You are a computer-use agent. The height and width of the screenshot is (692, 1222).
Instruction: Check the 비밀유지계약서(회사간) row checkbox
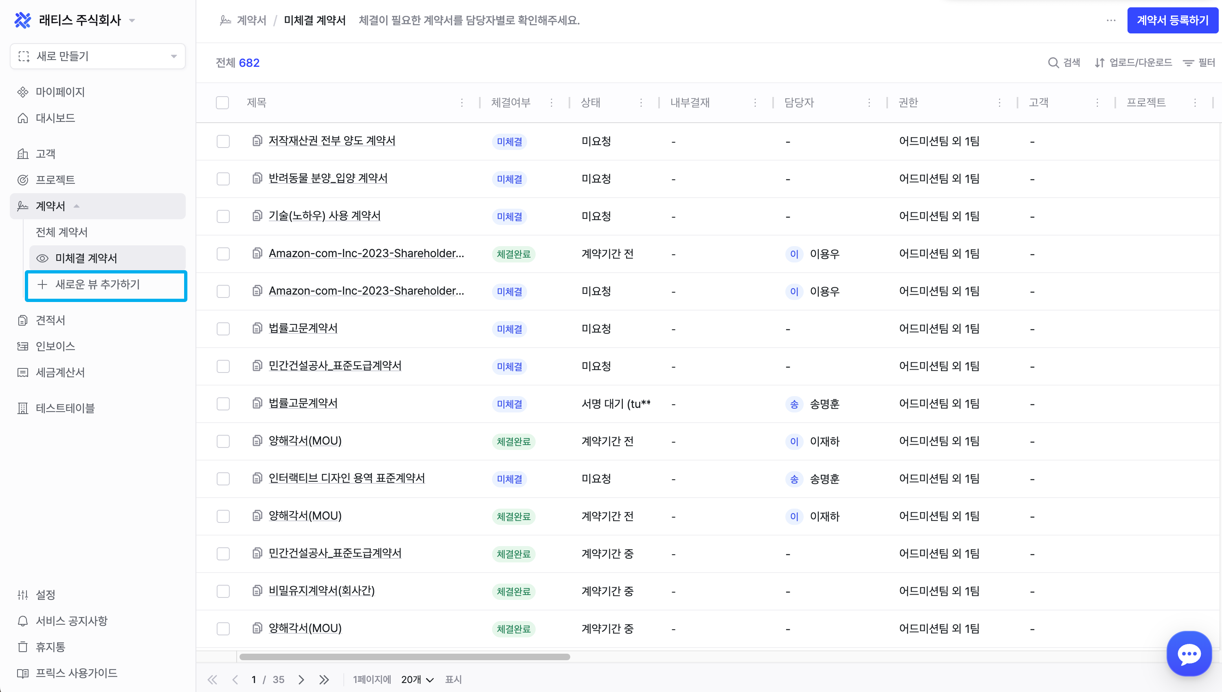[223, 591]
